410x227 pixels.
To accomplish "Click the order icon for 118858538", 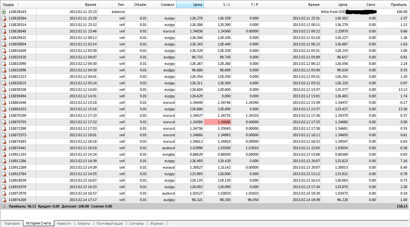I will click(4, 90).
